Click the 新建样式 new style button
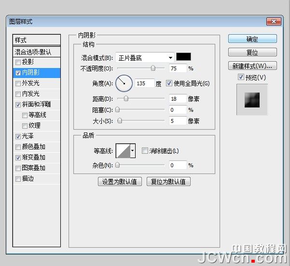Image resolution: width=290 pixels, height=266 pixels. point(252,66)
